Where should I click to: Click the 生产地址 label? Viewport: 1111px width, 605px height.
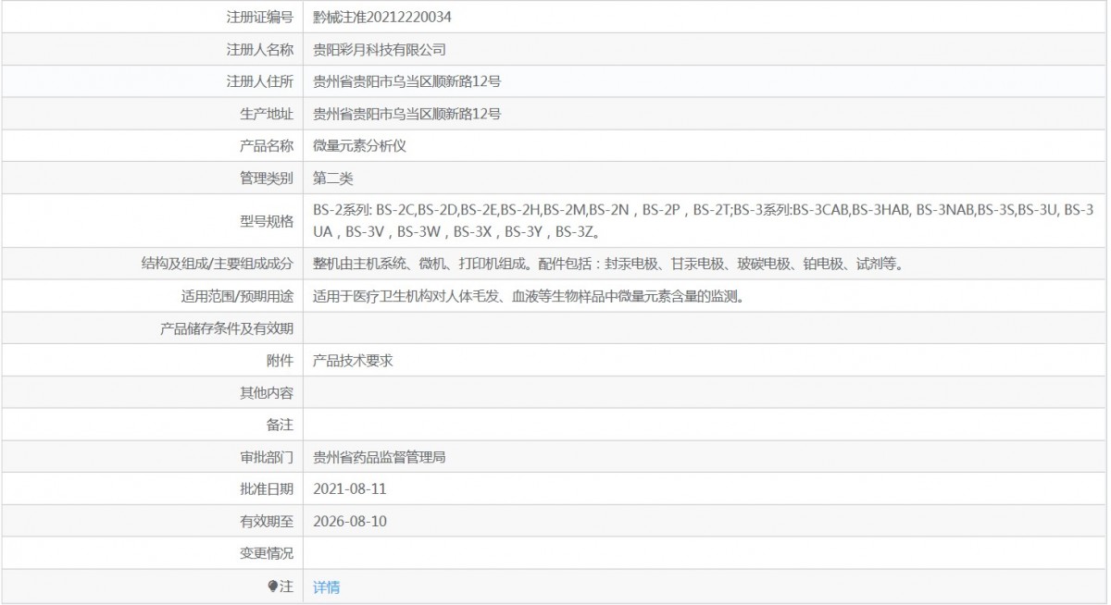click(267, 114)
